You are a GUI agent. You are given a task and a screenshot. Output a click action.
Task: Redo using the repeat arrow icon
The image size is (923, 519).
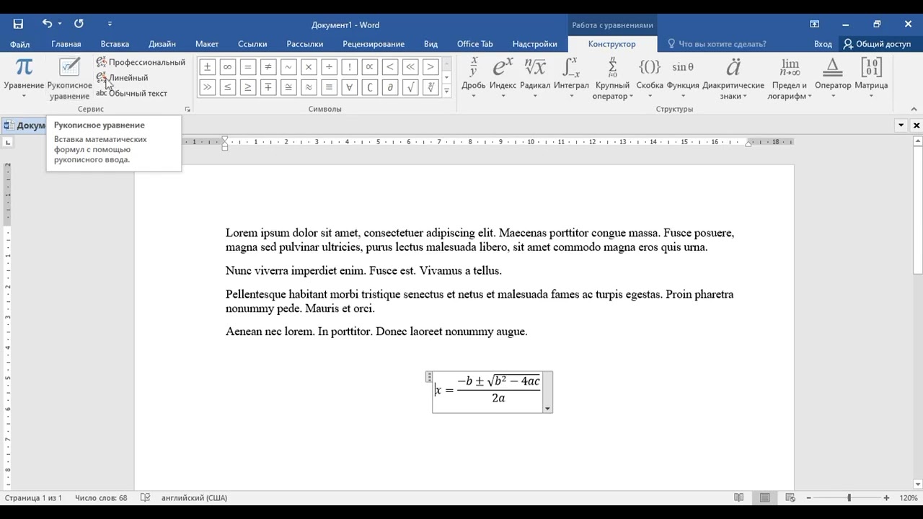(x=79, y=24)
